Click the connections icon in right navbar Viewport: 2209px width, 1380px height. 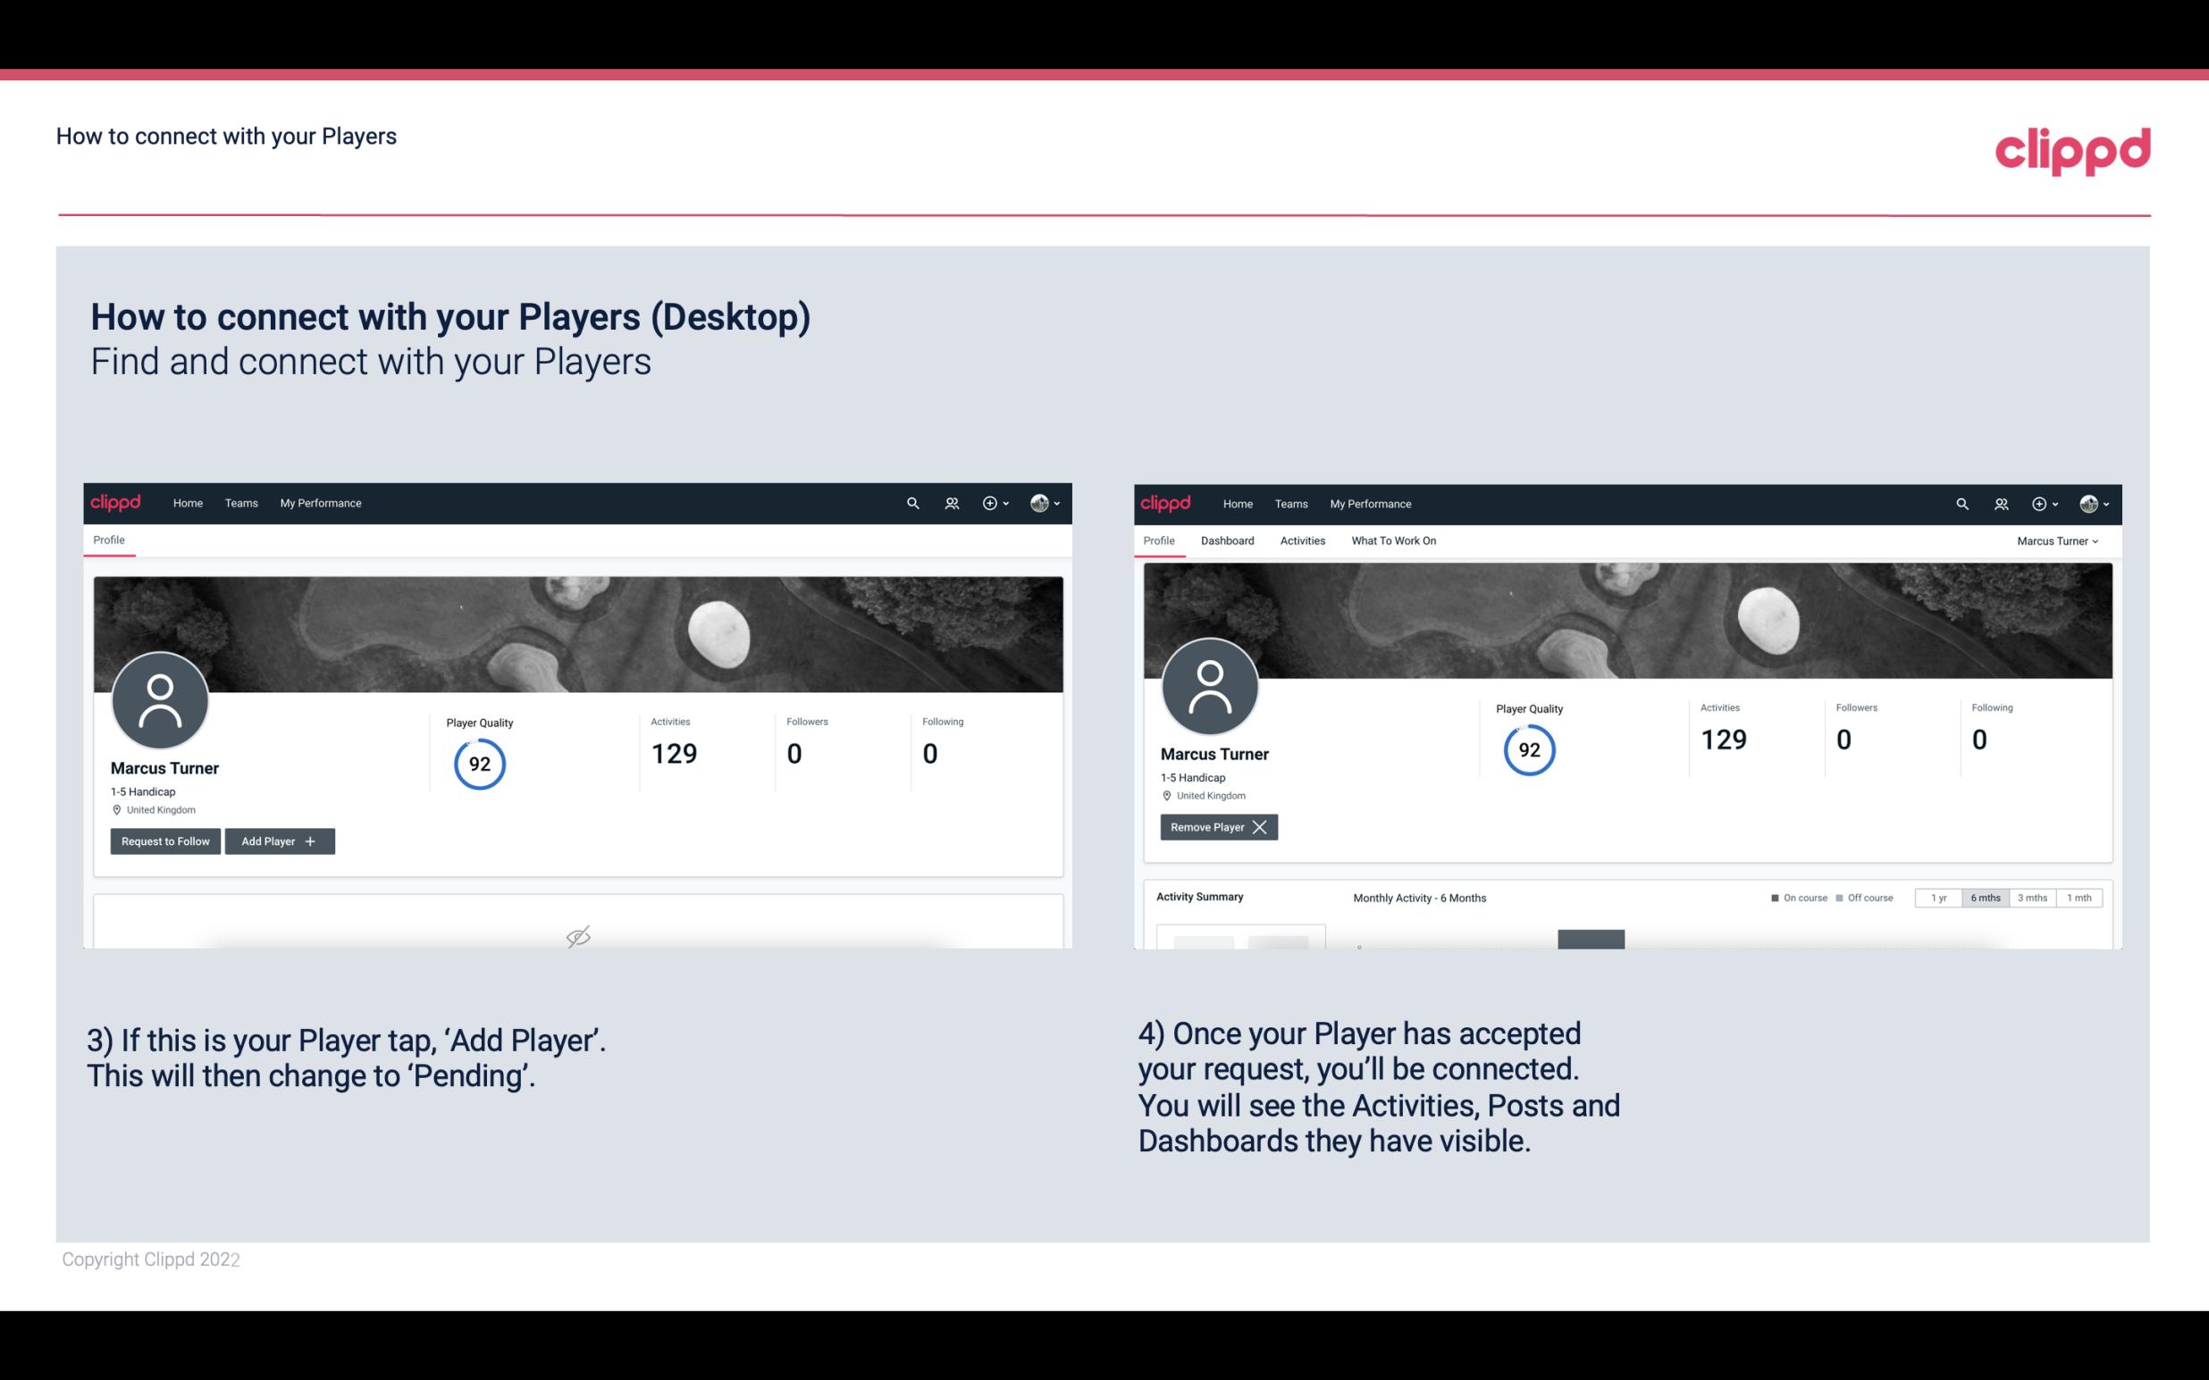coord(2001,504)
